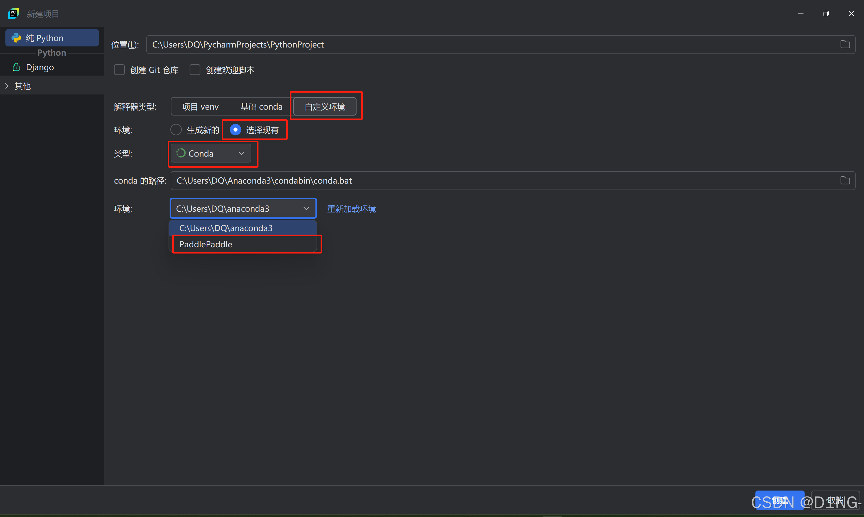Viewport: 864px width, 517px height.
Task: Browse folders for the project 位置 path
Action: (x=845, y=44)
